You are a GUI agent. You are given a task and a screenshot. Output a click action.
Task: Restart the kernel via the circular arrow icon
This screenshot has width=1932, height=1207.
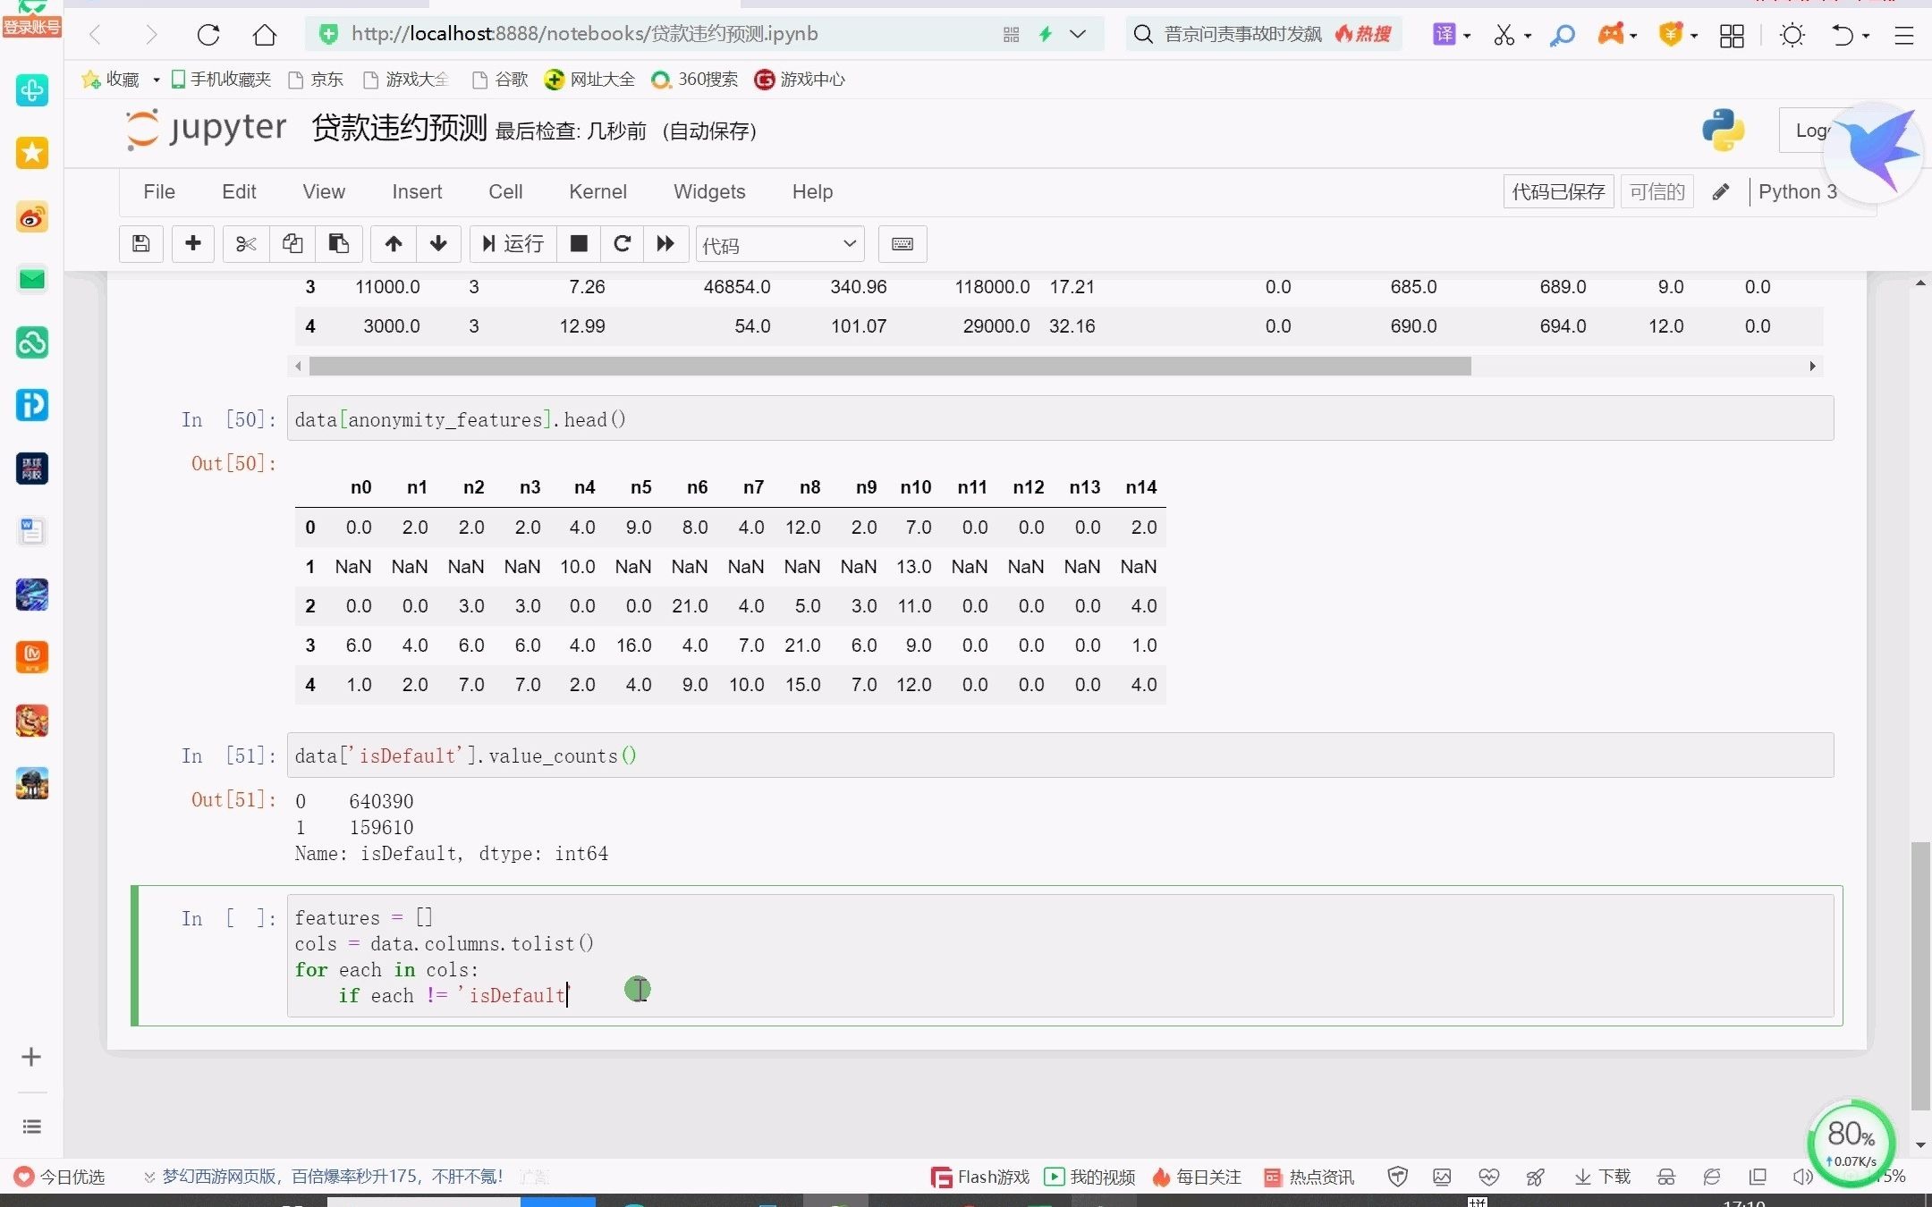pyautogui.click(x=623, y=243)
